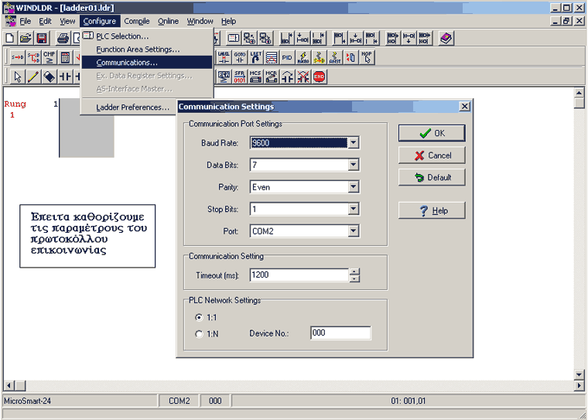
Task: Increase Timeout value with the up spinner
Action: point(354,271)
